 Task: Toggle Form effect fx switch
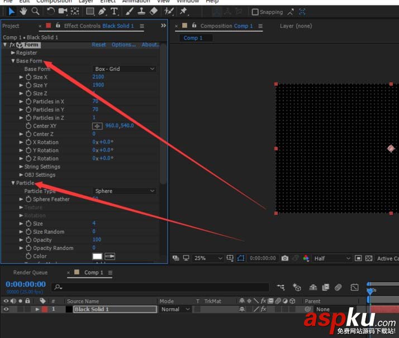click(x=12, y=45)
